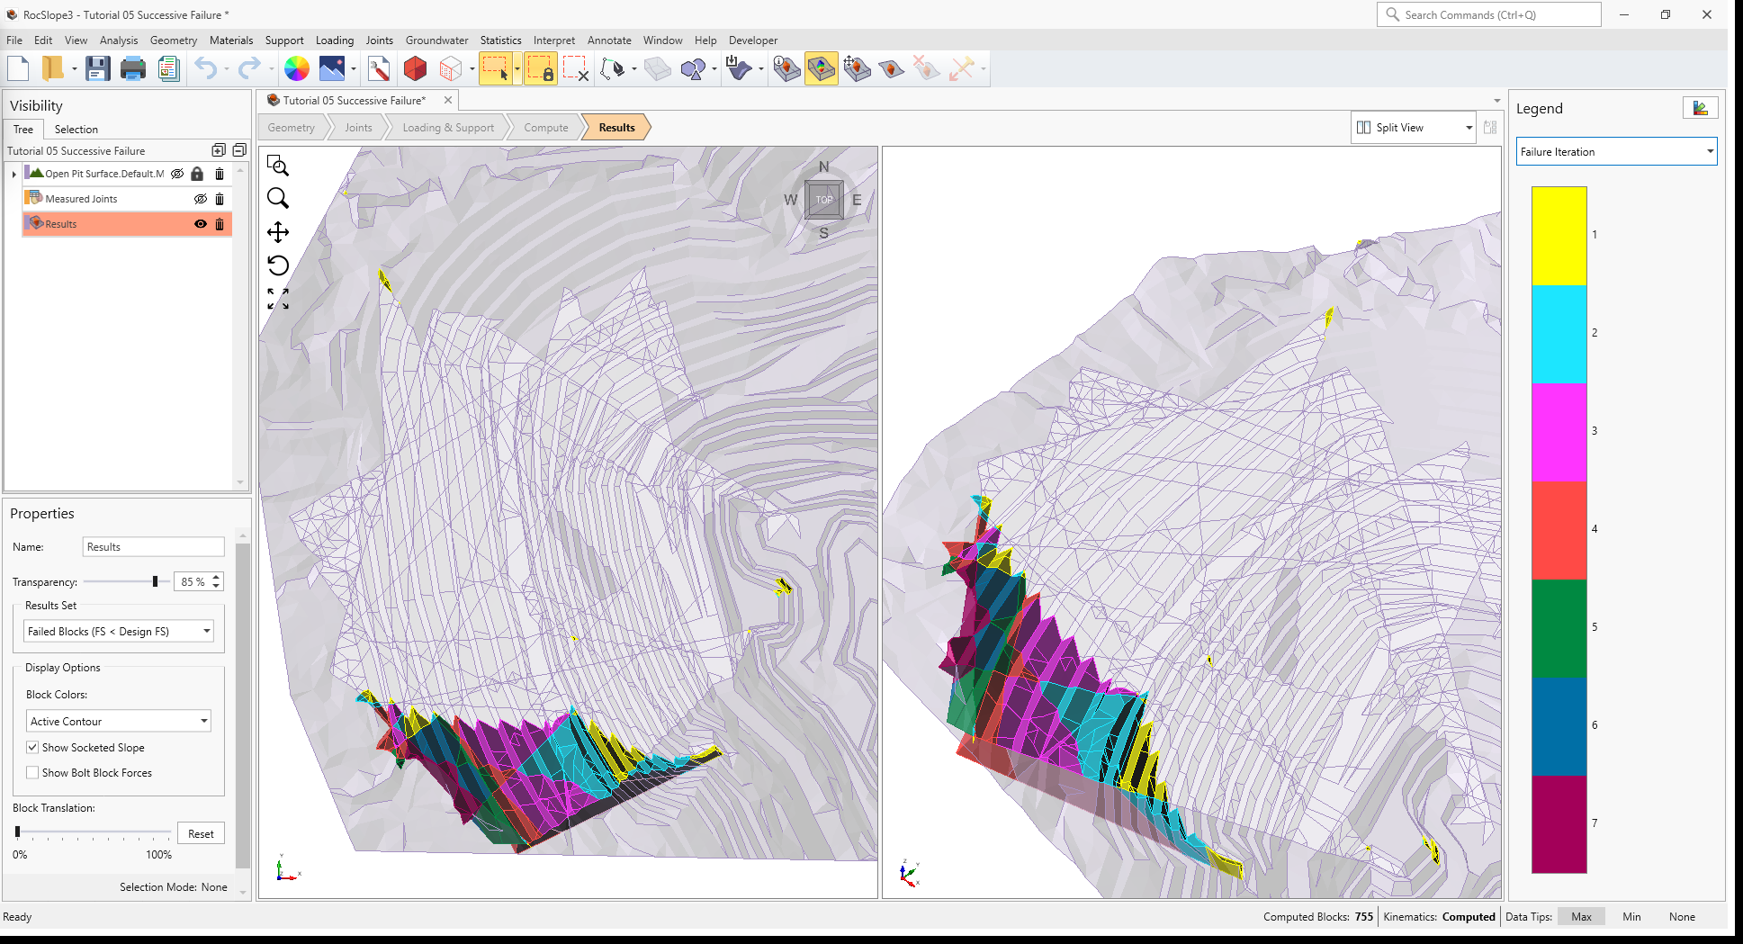Click the fit-to-extents arrows icon in viewport
The image size is (1743, 944).
(x=278, y=299)
